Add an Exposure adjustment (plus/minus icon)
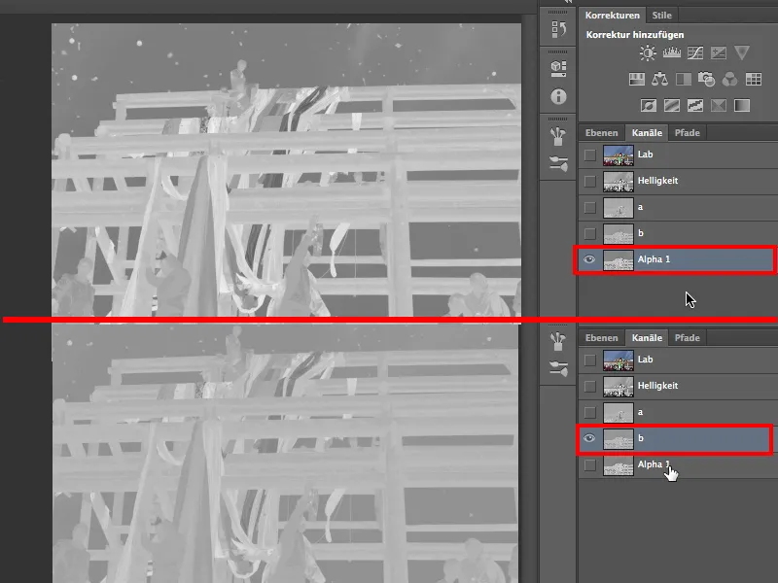The width and height of the screenshot is (778, 583). tap(719, 52)
